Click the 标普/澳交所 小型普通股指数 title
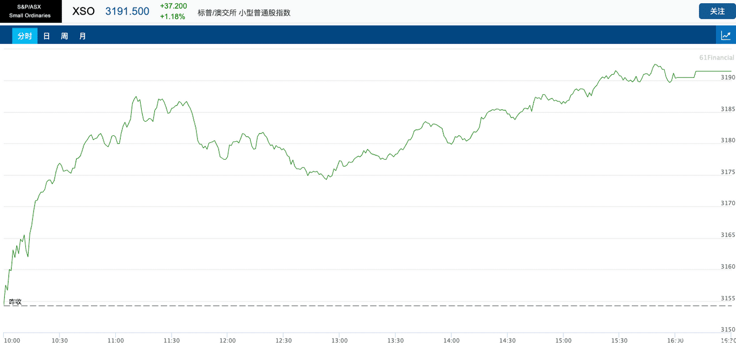736x349 pixels. [x=244, y=12]
